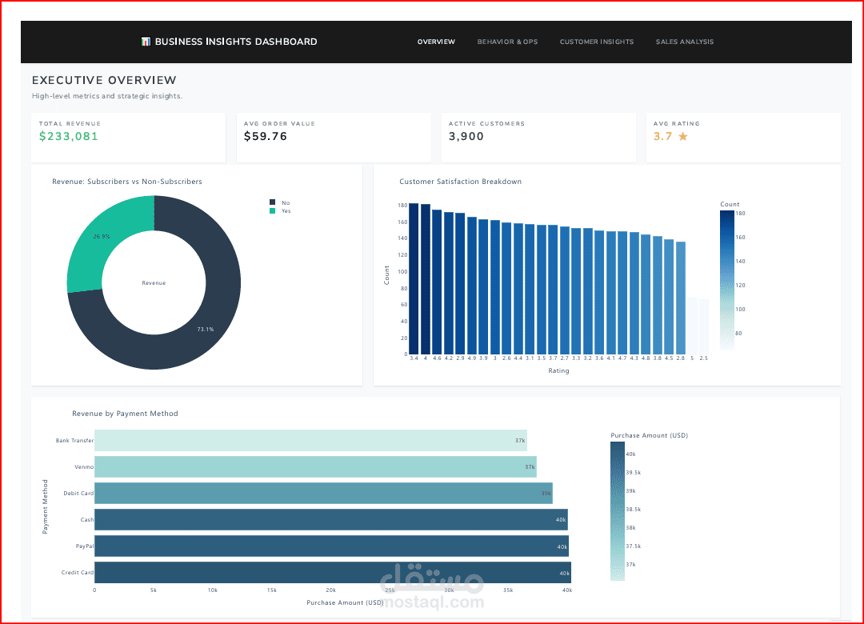The height and width of the screenshot is (624, 864).
Task: Click the star icon beside 3.7 rating
Action: pyautogui.click(x=682, y=136)
